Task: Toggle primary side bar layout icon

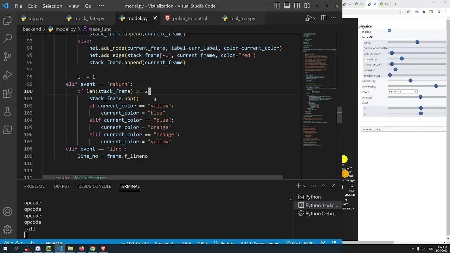Action: [277, 6]
